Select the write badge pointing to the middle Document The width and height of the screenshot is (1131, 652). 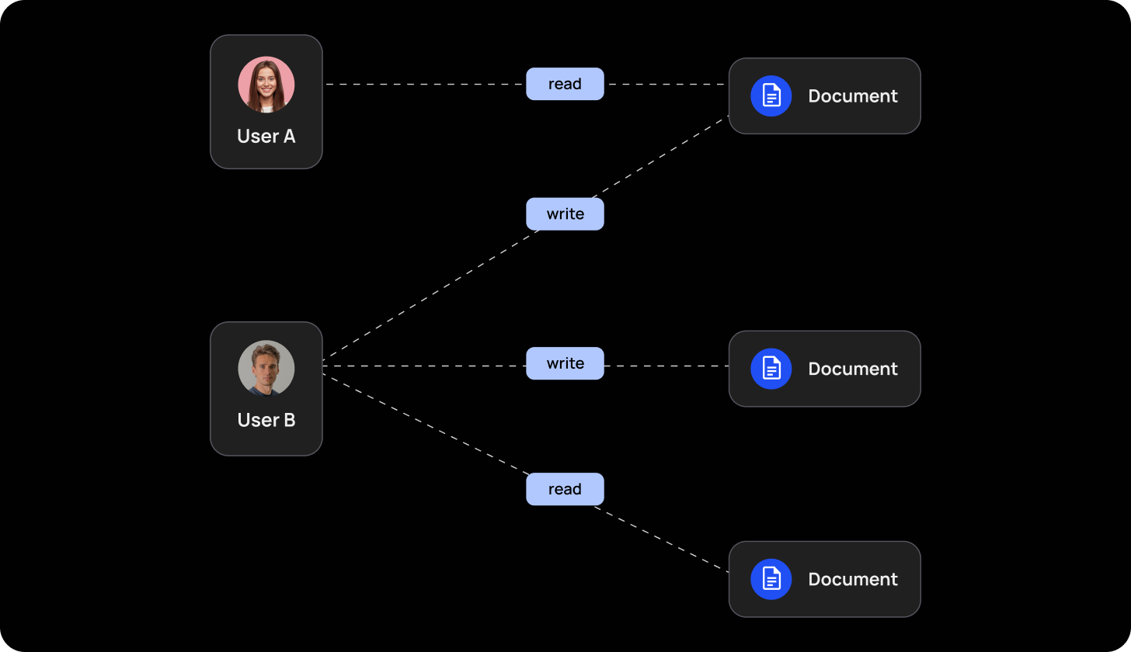(x=565, y=363)
